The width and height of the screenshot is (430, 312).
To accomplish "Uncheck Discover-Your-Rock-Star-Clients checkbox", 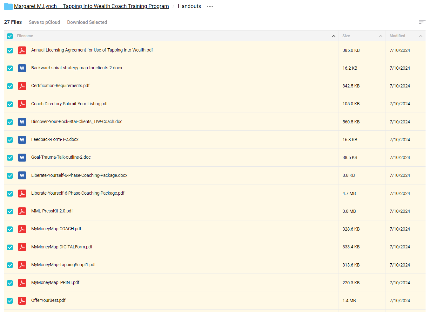I will [x=10, y=122].
